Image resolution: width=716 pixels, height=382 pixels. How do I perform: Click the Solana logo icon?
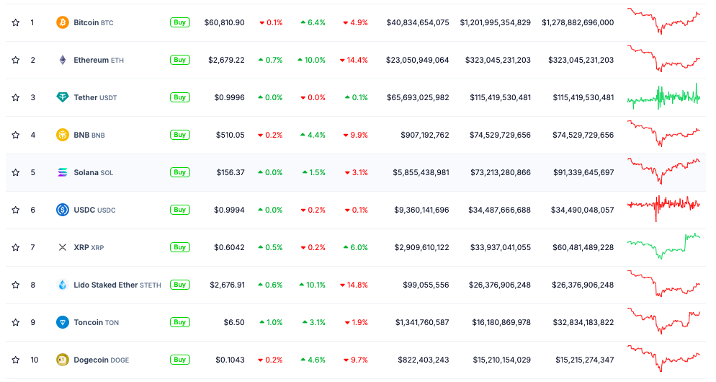pos(63,172)
